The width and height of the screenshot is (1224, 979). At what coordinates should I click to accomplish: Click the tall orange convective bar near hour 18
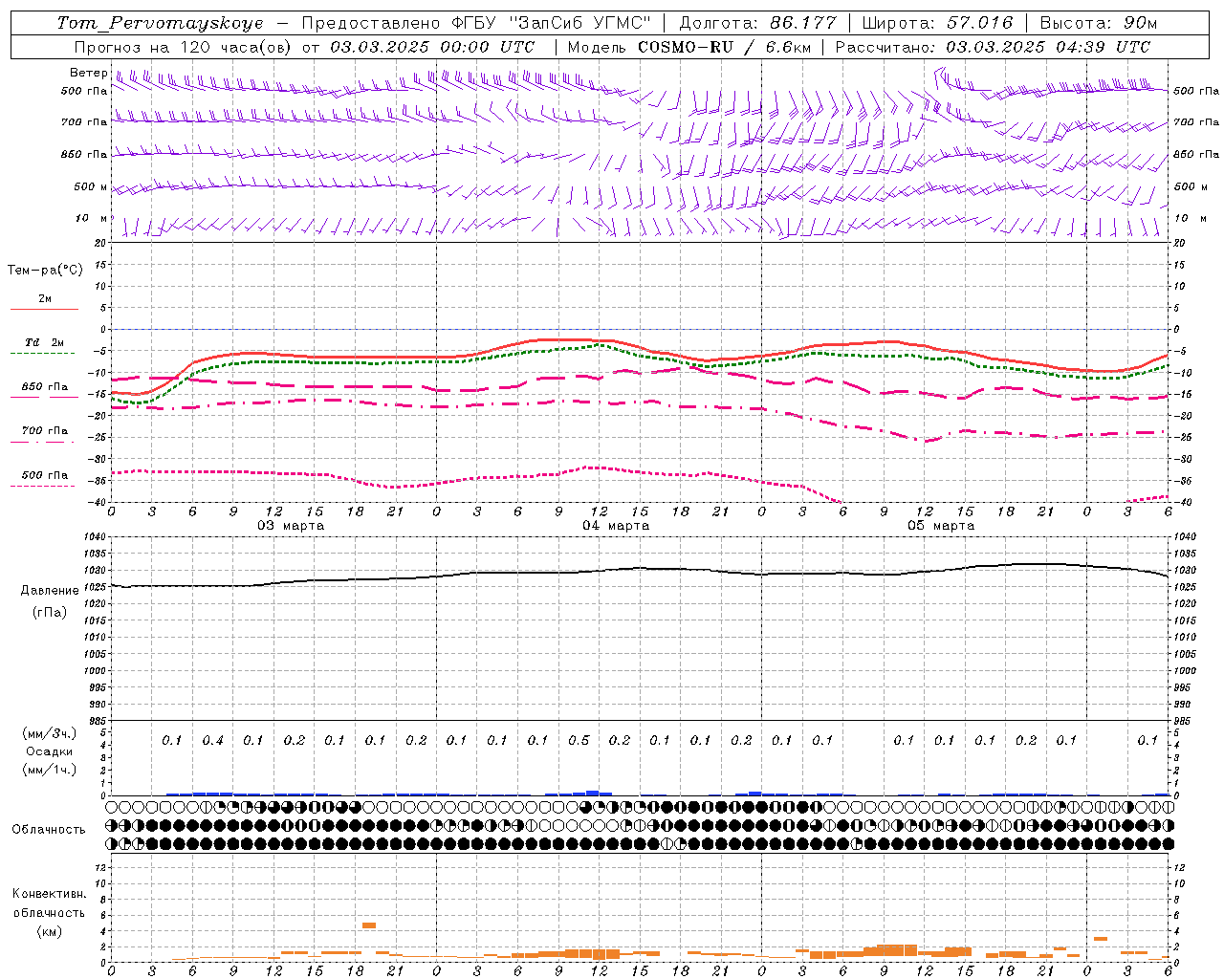point(369,925)
